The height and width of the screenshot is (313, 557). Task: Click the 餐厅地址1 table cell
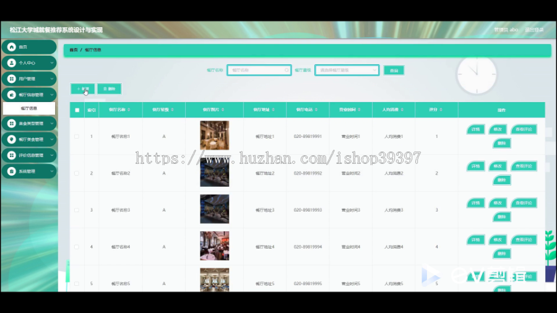coord(265,136)
